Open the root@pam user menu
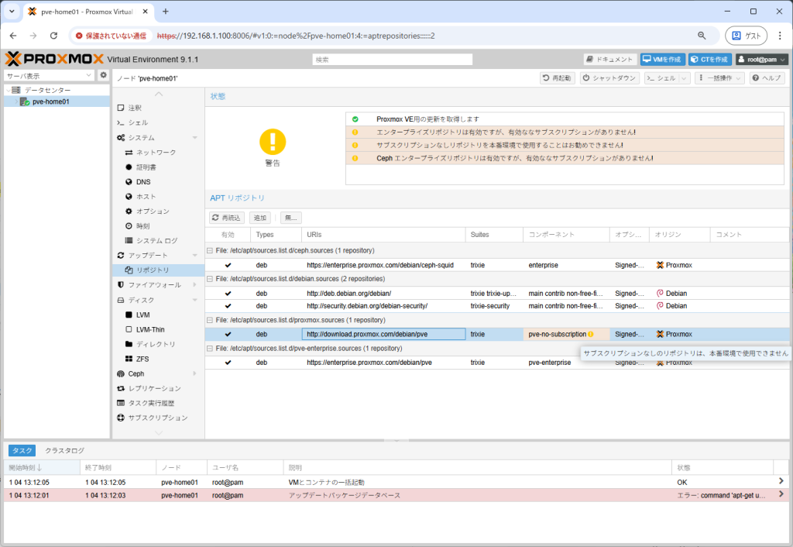Screen dimensions: 793x547 click(x=763, y=58)
